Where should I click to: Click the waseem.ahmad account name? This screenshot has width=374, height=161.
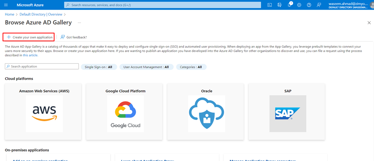(x=349, y=4)
